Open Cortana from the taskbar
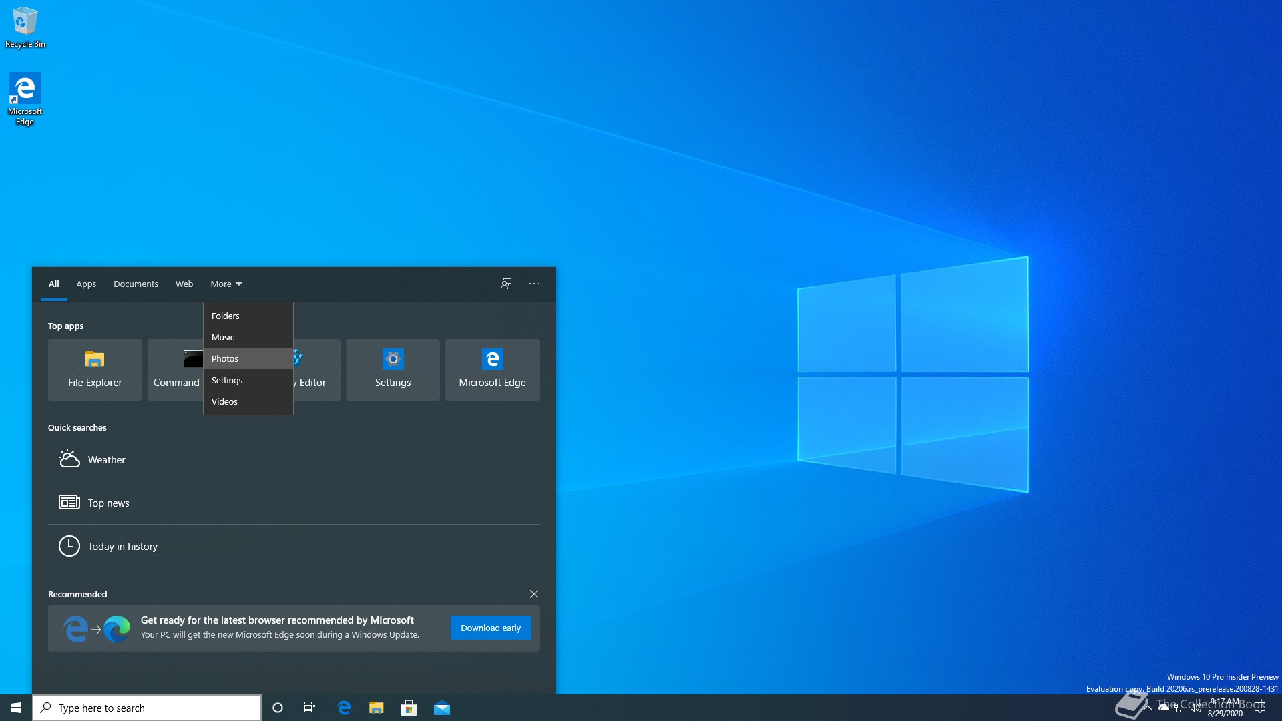Viewport: 1282px width, 721px height. pyautogui.click(x=278, y=708)
